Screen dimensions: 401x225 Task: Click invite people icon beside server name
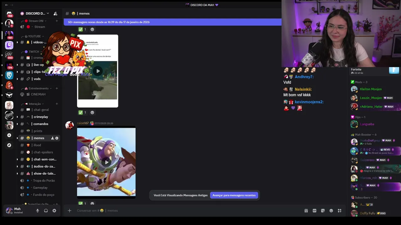[55, 13]
